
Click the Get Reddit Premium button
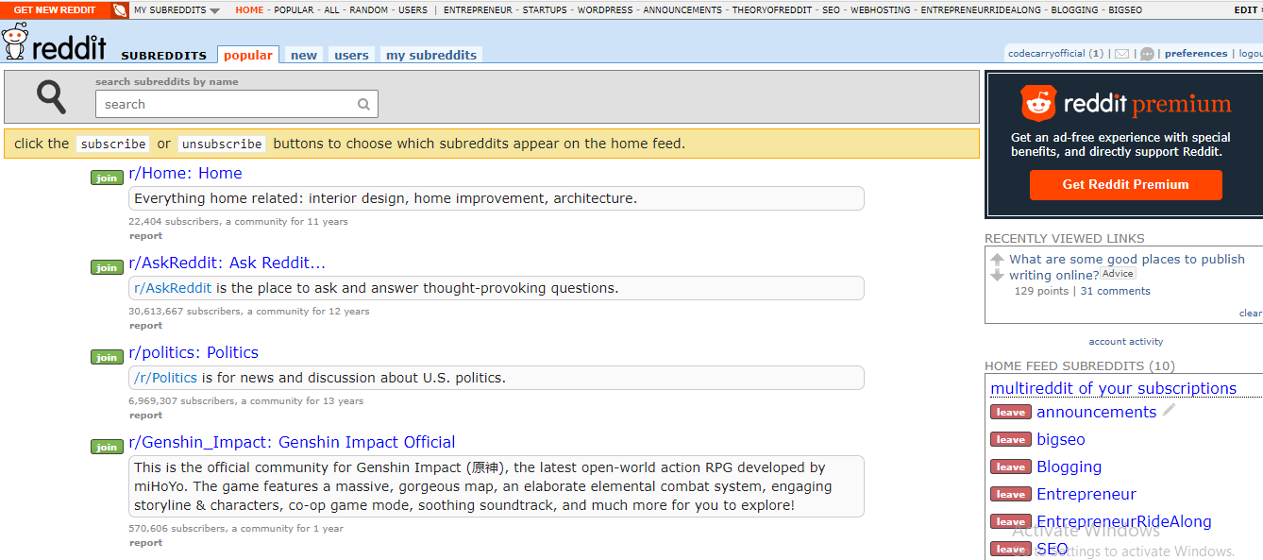[x=1125, y=184]
